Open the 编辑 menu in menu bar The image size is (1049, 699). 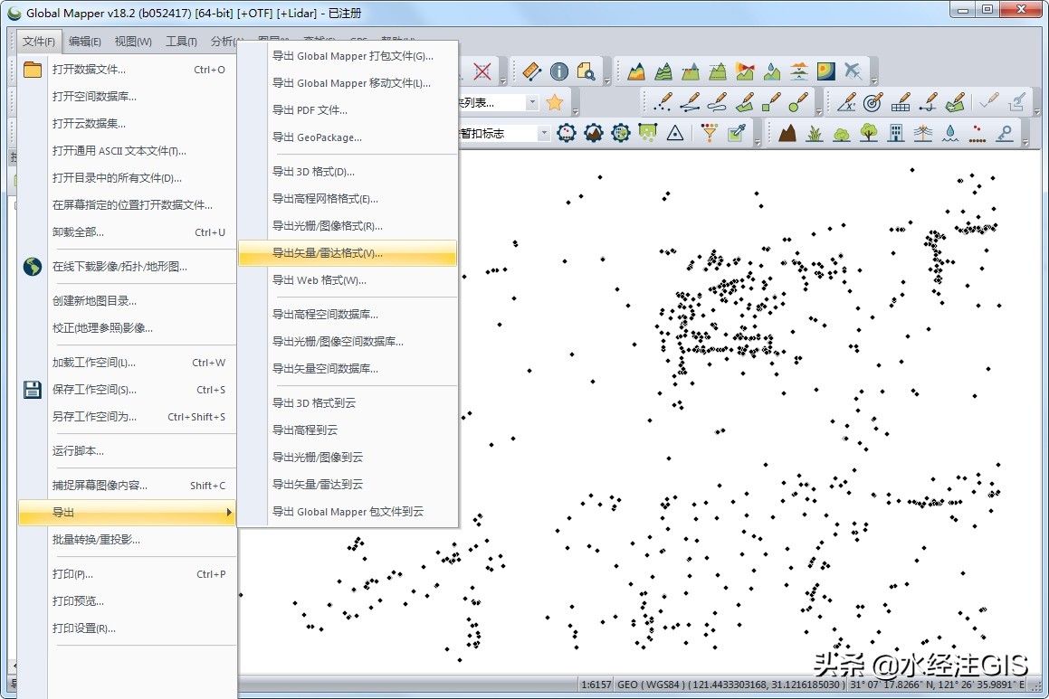[x=86, y=42]
